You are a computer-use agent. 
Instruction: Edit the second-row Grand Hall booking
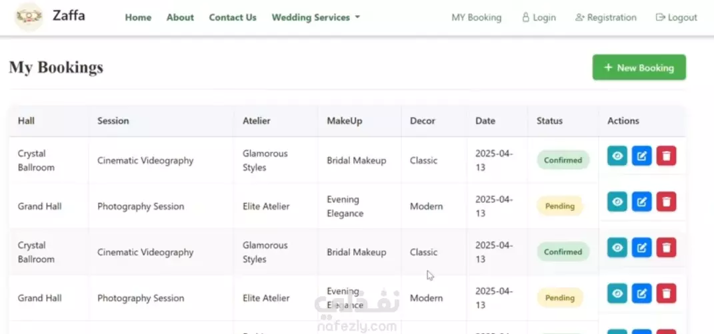point(641,202)
